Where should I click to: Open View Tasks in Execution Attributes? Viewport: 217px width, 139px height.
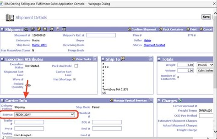click(x=82, y=59)
